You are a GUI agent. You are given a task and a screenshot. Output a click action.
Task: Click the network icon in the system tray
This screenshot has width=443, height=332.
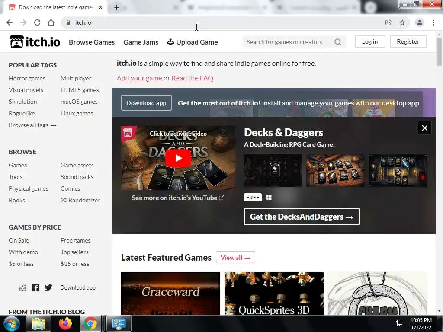tap(399, 323)
